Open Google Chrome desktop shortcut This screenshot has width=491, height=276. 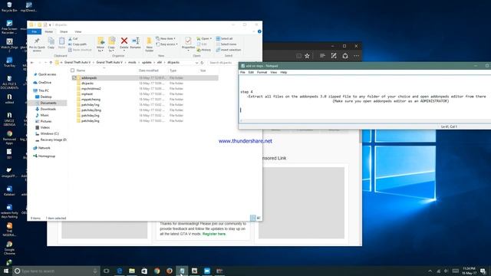9,248
